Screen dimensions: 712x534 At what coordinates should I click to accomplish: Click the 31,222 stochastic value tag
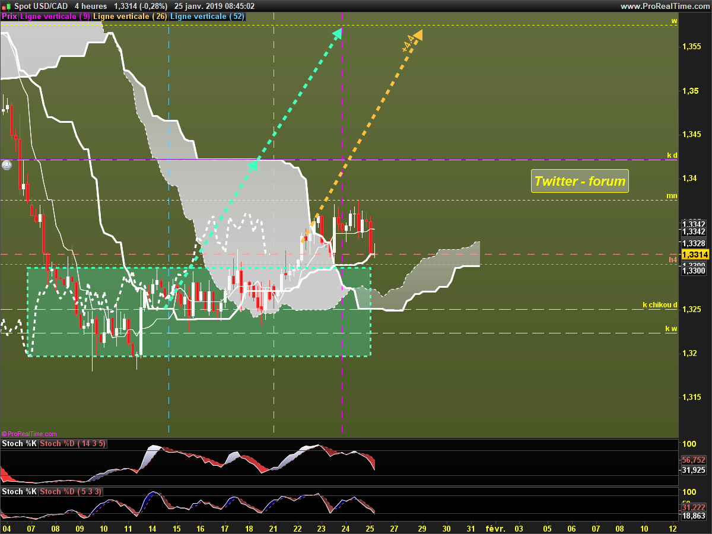point(694,507)
